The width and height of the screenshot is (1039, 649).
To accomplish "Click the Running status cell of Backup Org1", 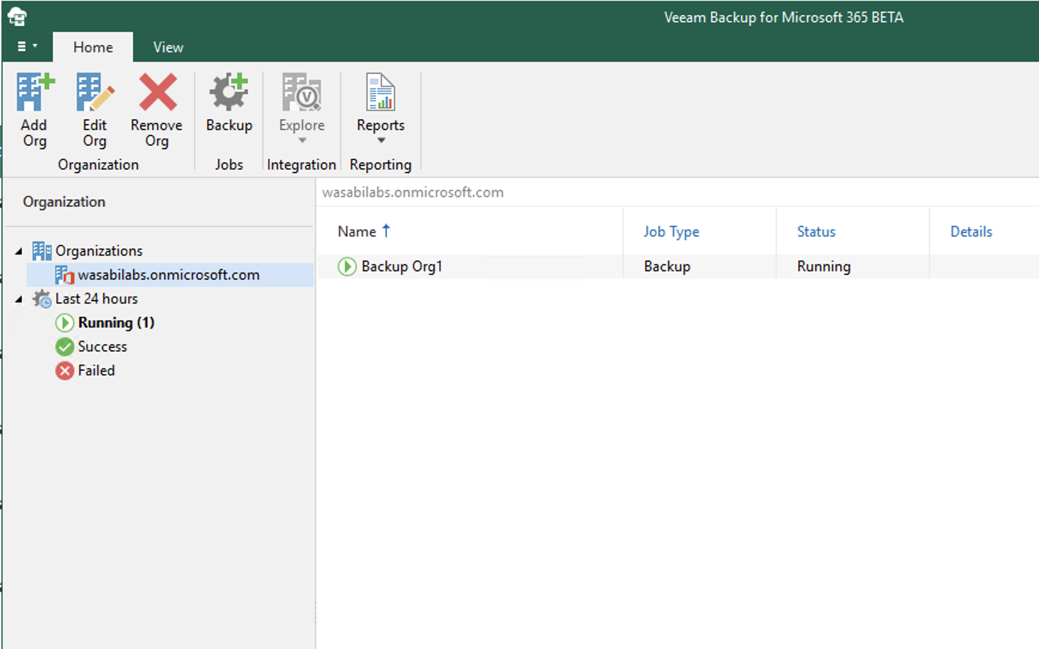I will (x=824, y=266).
